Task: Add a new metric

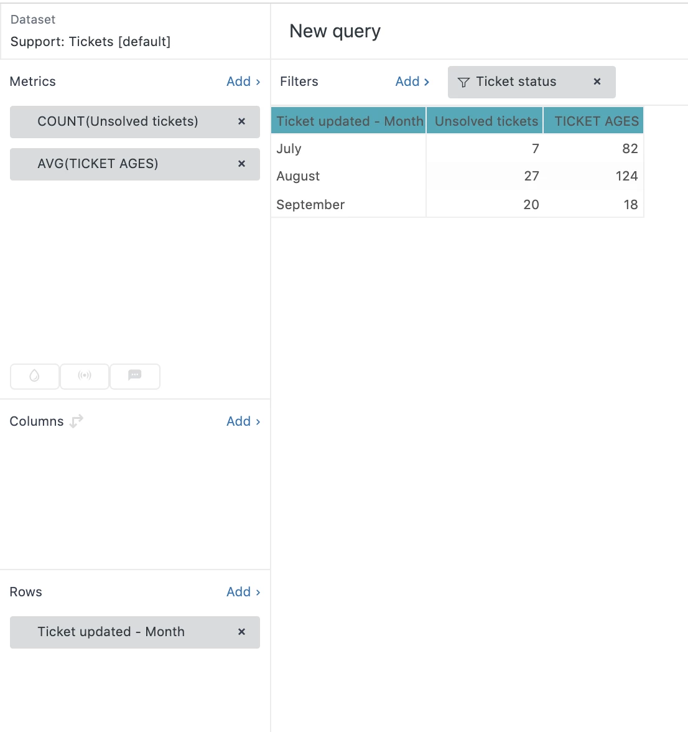Action: click(x=243, y=82)
